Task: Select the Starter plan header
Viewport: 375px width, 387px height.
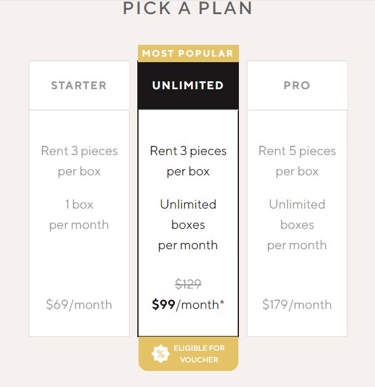Action: 79,86
